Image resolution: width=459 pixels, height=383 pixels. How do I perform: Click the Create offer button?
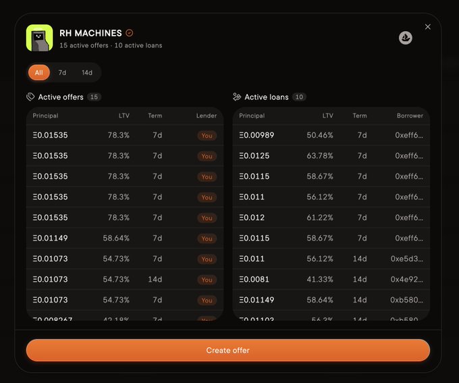228,350
